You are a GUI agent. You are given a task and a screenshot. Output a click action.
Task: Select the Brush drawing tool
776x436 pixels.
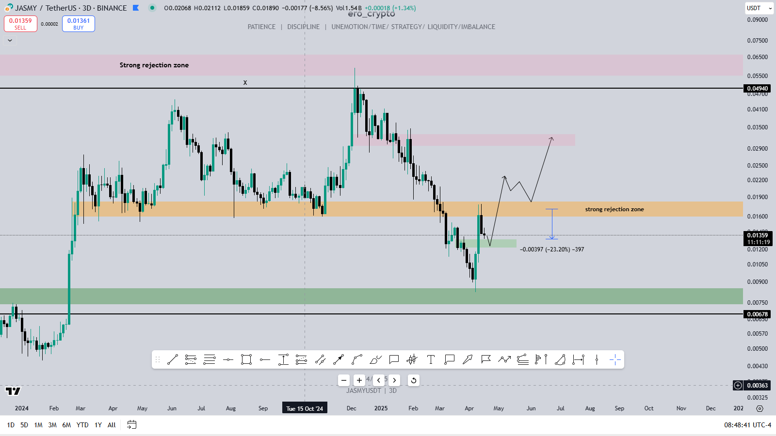[375, 359]
